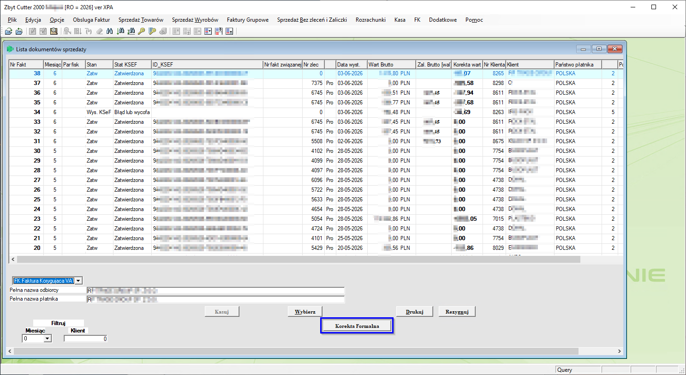The height and width of the screenshot is (375, 686).
Task: Click the Klient filter input field
Action: pos(86,339)
